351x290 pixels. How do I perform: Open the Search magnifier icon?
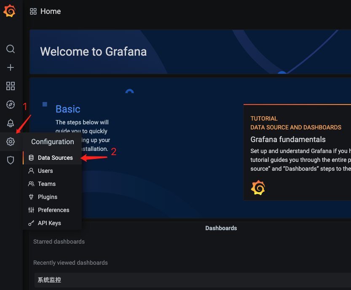click(x=10, y=48)
